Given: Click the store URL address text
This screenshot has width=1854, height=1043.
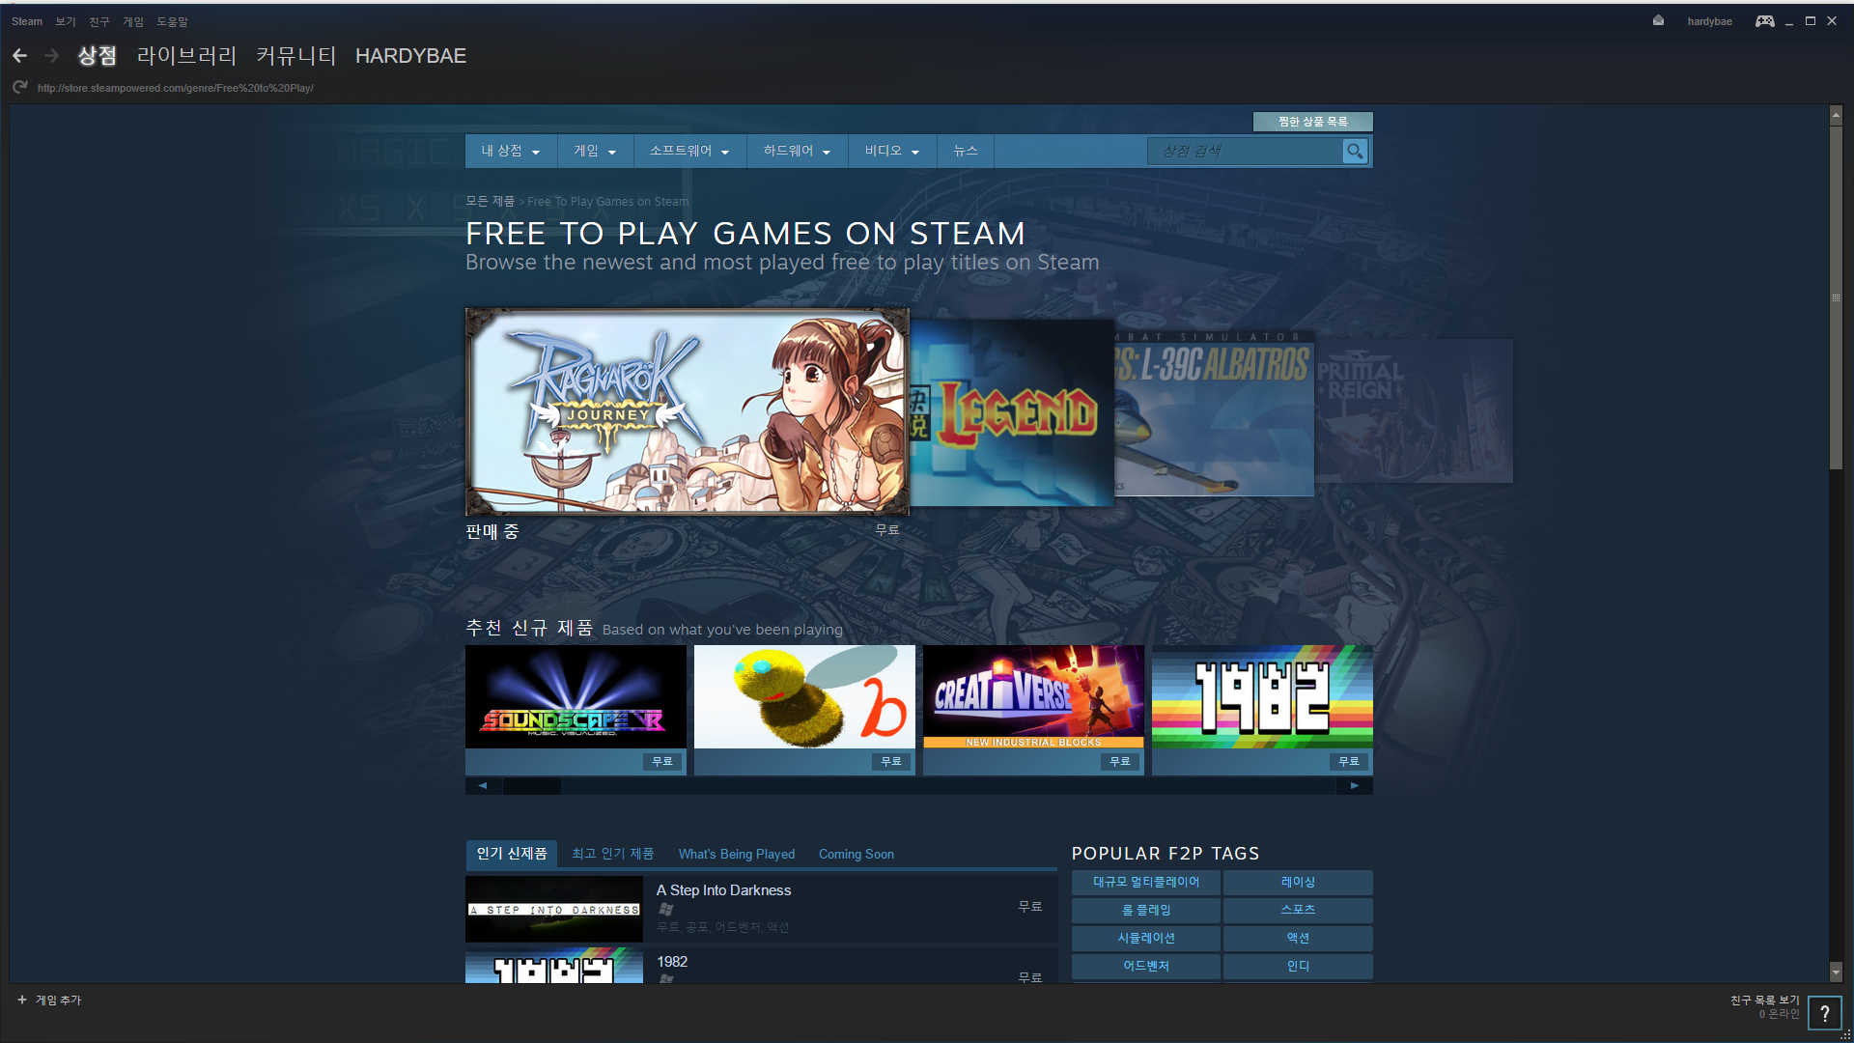Looking at the screenshot, I should [175, 88].
